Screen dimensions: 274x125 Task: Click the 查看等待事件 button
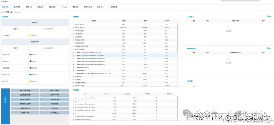(x=25, y=113)
